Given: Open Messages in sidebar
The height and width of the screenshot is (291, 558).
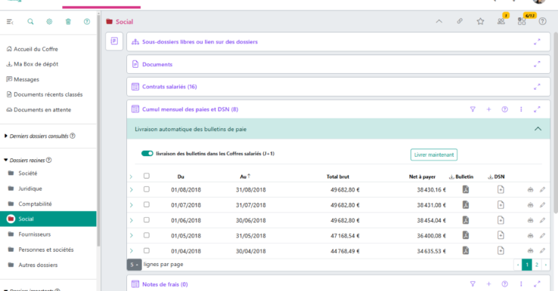Looking at the screenshot, I should (x=23, y=79).
